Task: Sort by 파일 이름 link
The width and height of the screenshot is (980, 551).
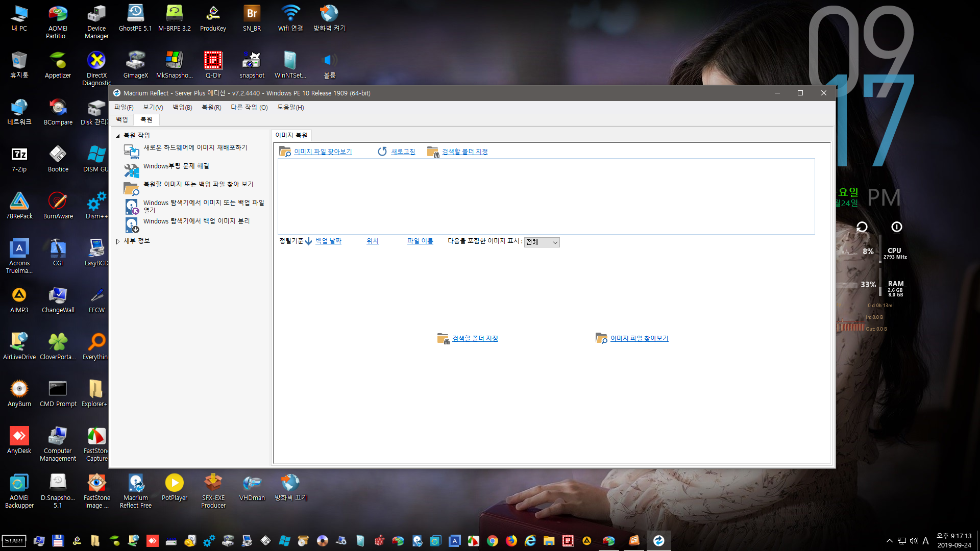Action: [x=420, y=241]
